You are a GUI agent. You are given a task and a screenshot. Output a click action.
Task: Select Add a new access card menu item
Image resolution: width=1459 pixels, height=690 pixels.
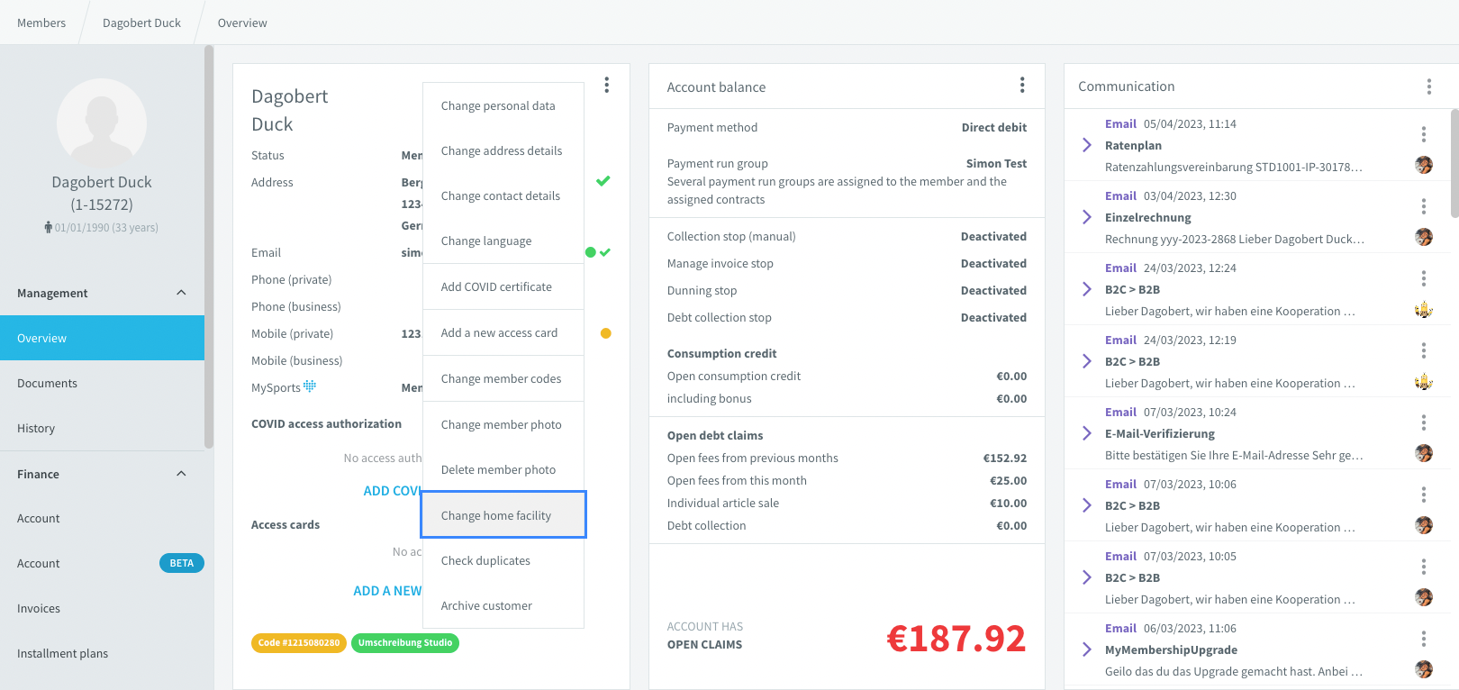[503, 332]
